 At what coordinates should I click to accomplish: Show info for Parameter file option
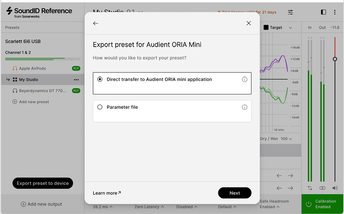245,107
